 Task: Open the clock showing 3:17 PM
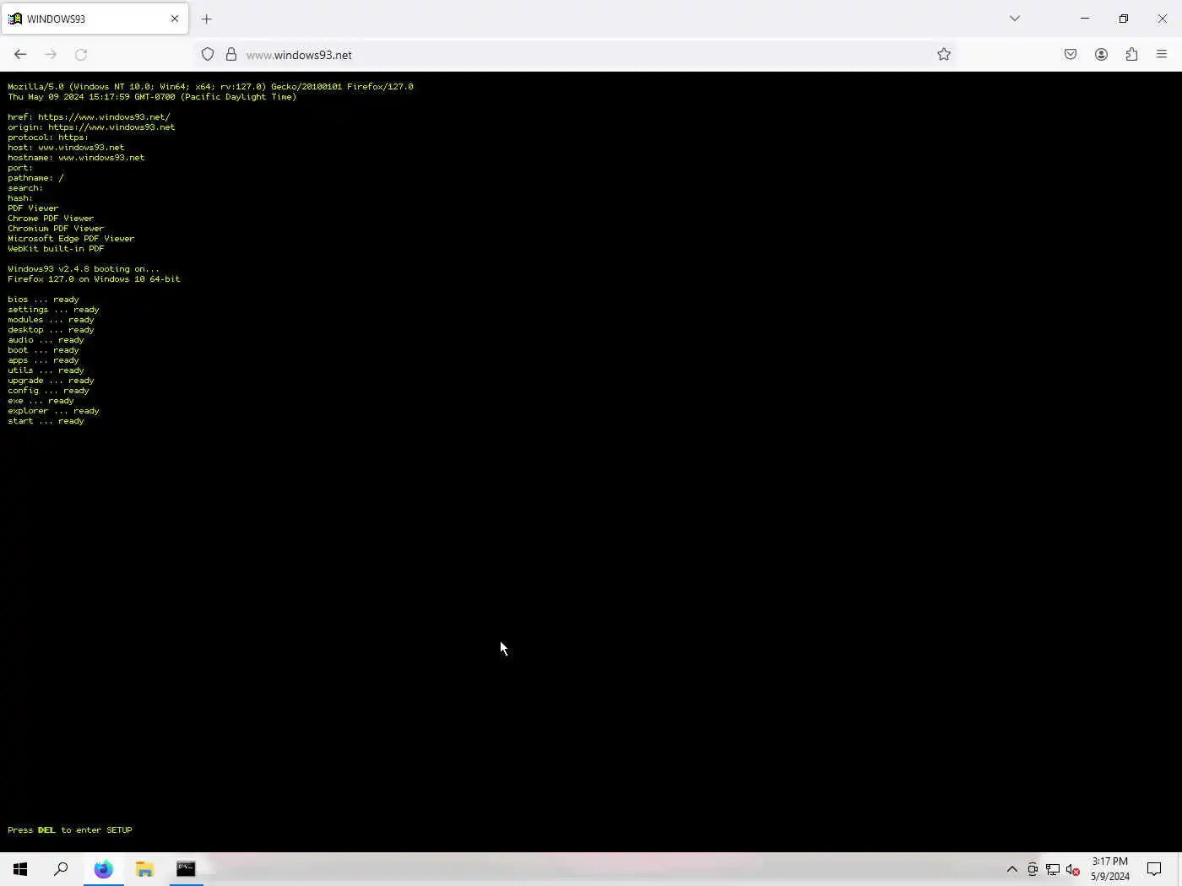coord(1109,869)
